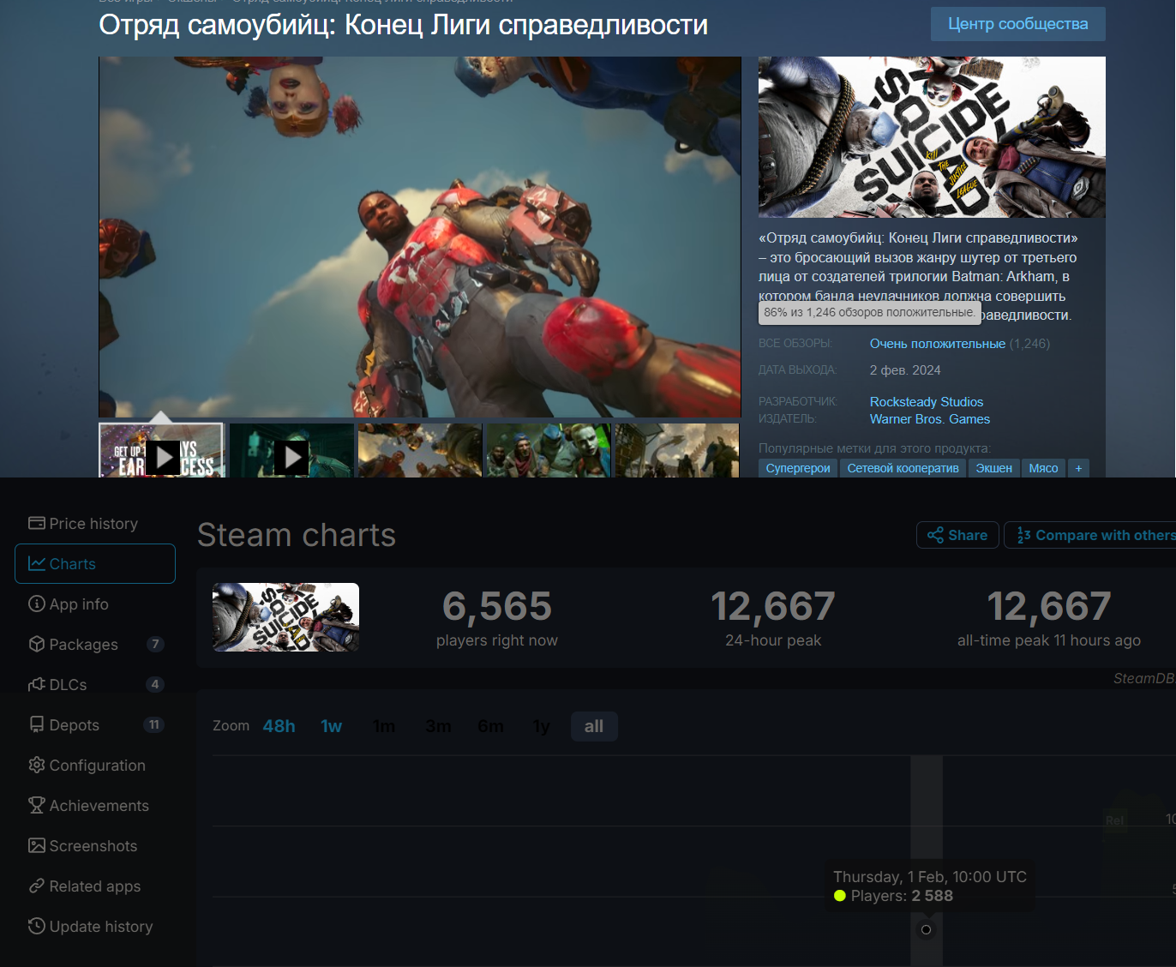Open the DLCs section
The width and height of the screenshot is (1176, 967).
(94, 685)
